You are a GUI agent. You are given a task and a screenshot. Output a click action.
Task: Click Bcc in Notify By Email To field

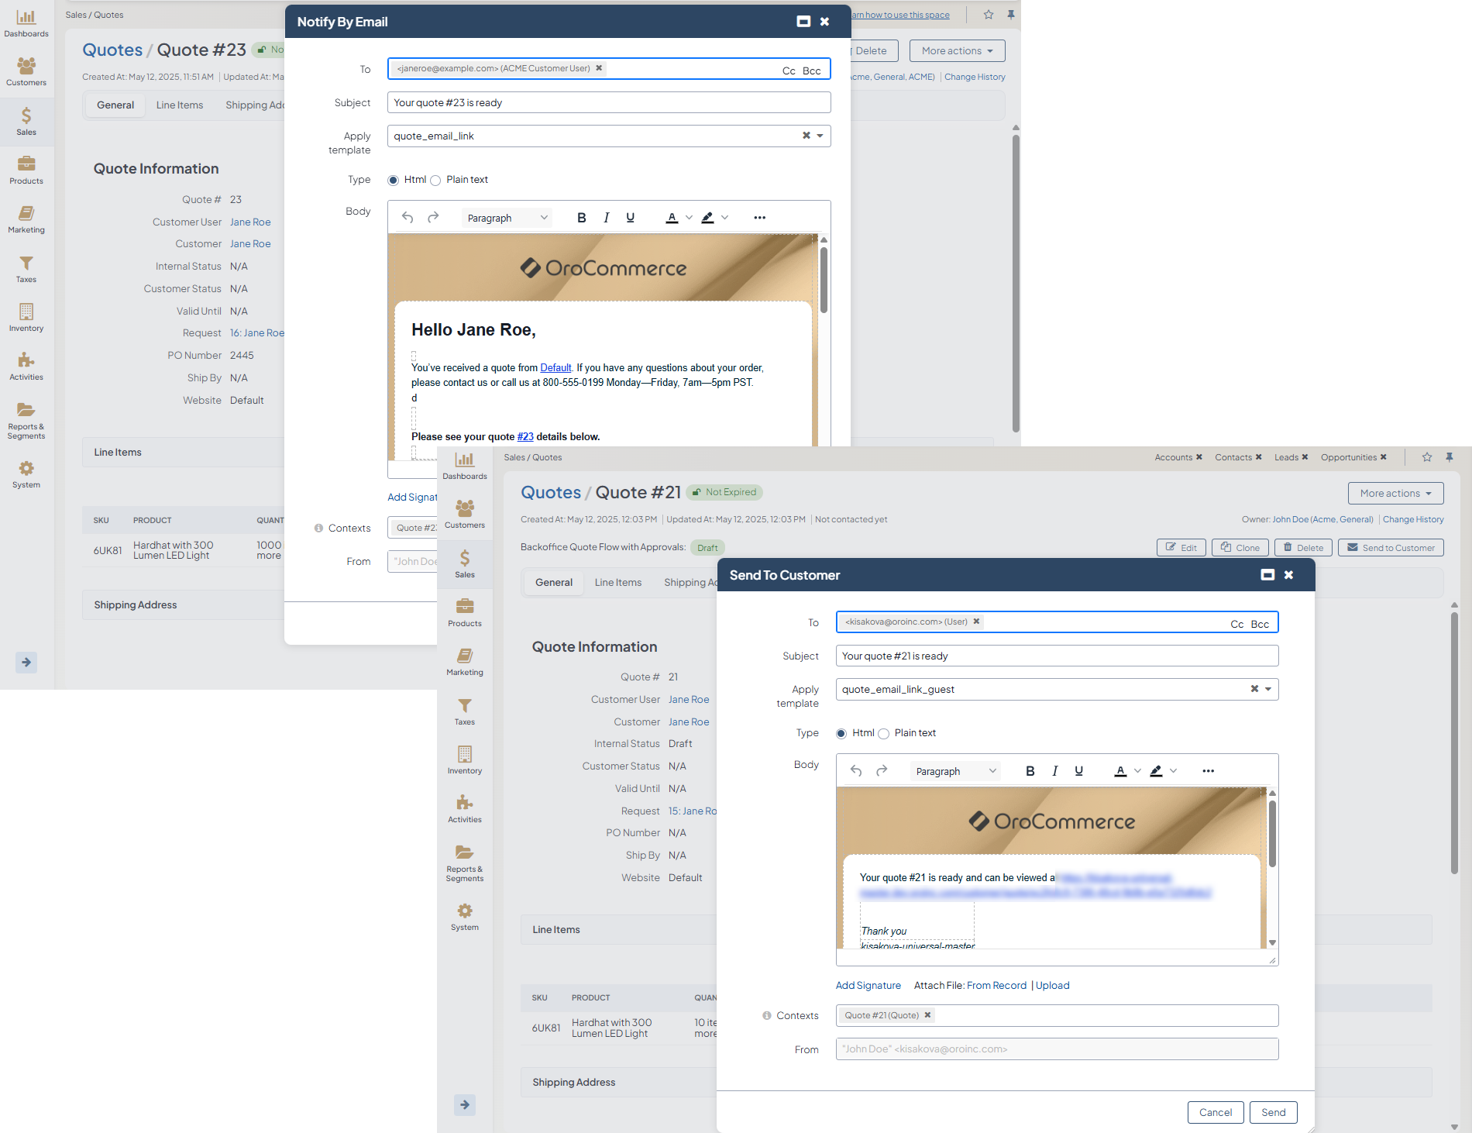tap(811, 71)
